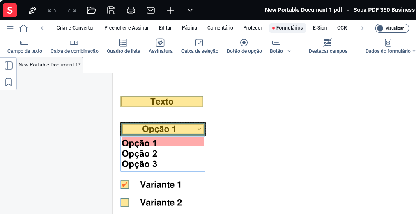
Task: Expand the Botão dropdown arrow
Action: click(x=289, y=51)
